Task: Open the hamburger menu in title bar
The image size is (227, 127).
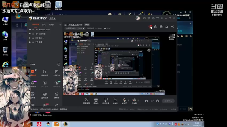Action: 161,18
